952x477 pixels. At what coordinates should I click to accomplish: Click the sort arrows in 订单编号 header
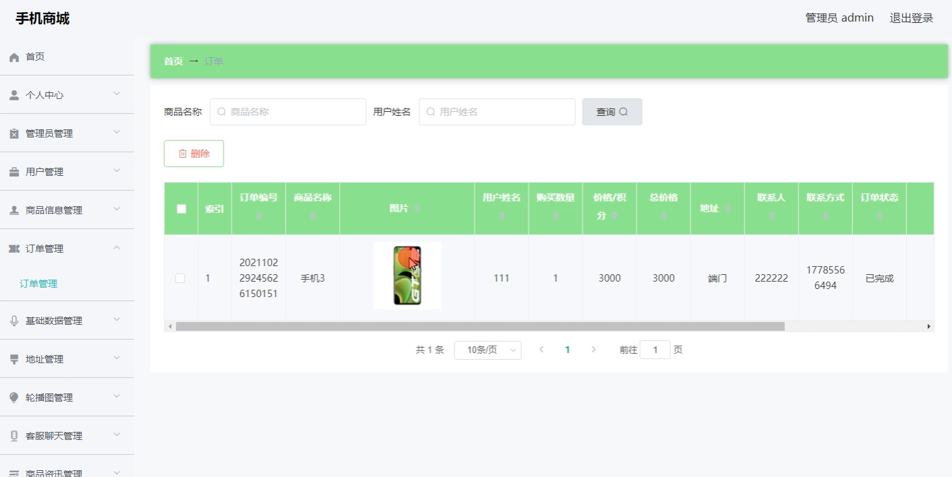[x=259, y=216]
